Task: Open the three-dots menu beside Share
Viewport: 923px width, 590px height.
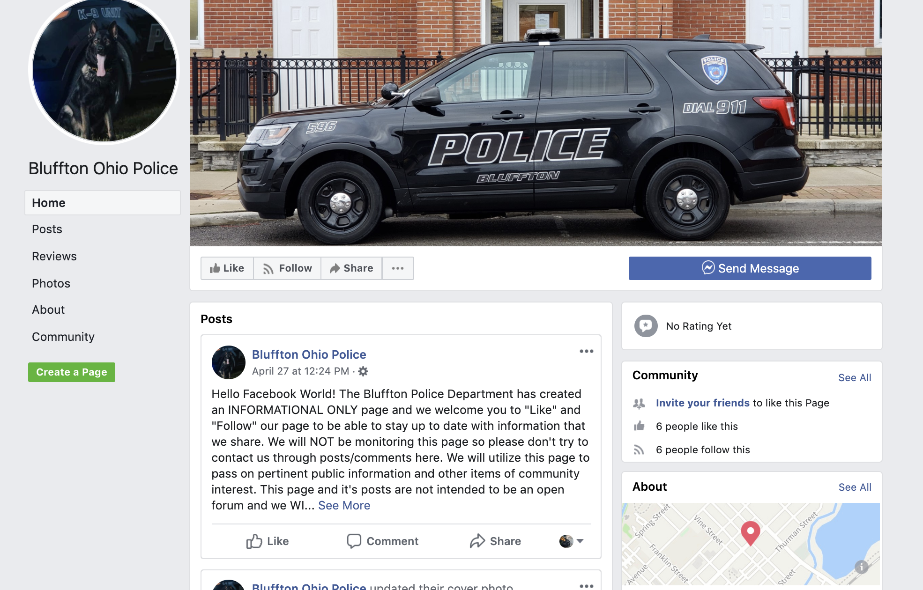Action: pos(398,268)
